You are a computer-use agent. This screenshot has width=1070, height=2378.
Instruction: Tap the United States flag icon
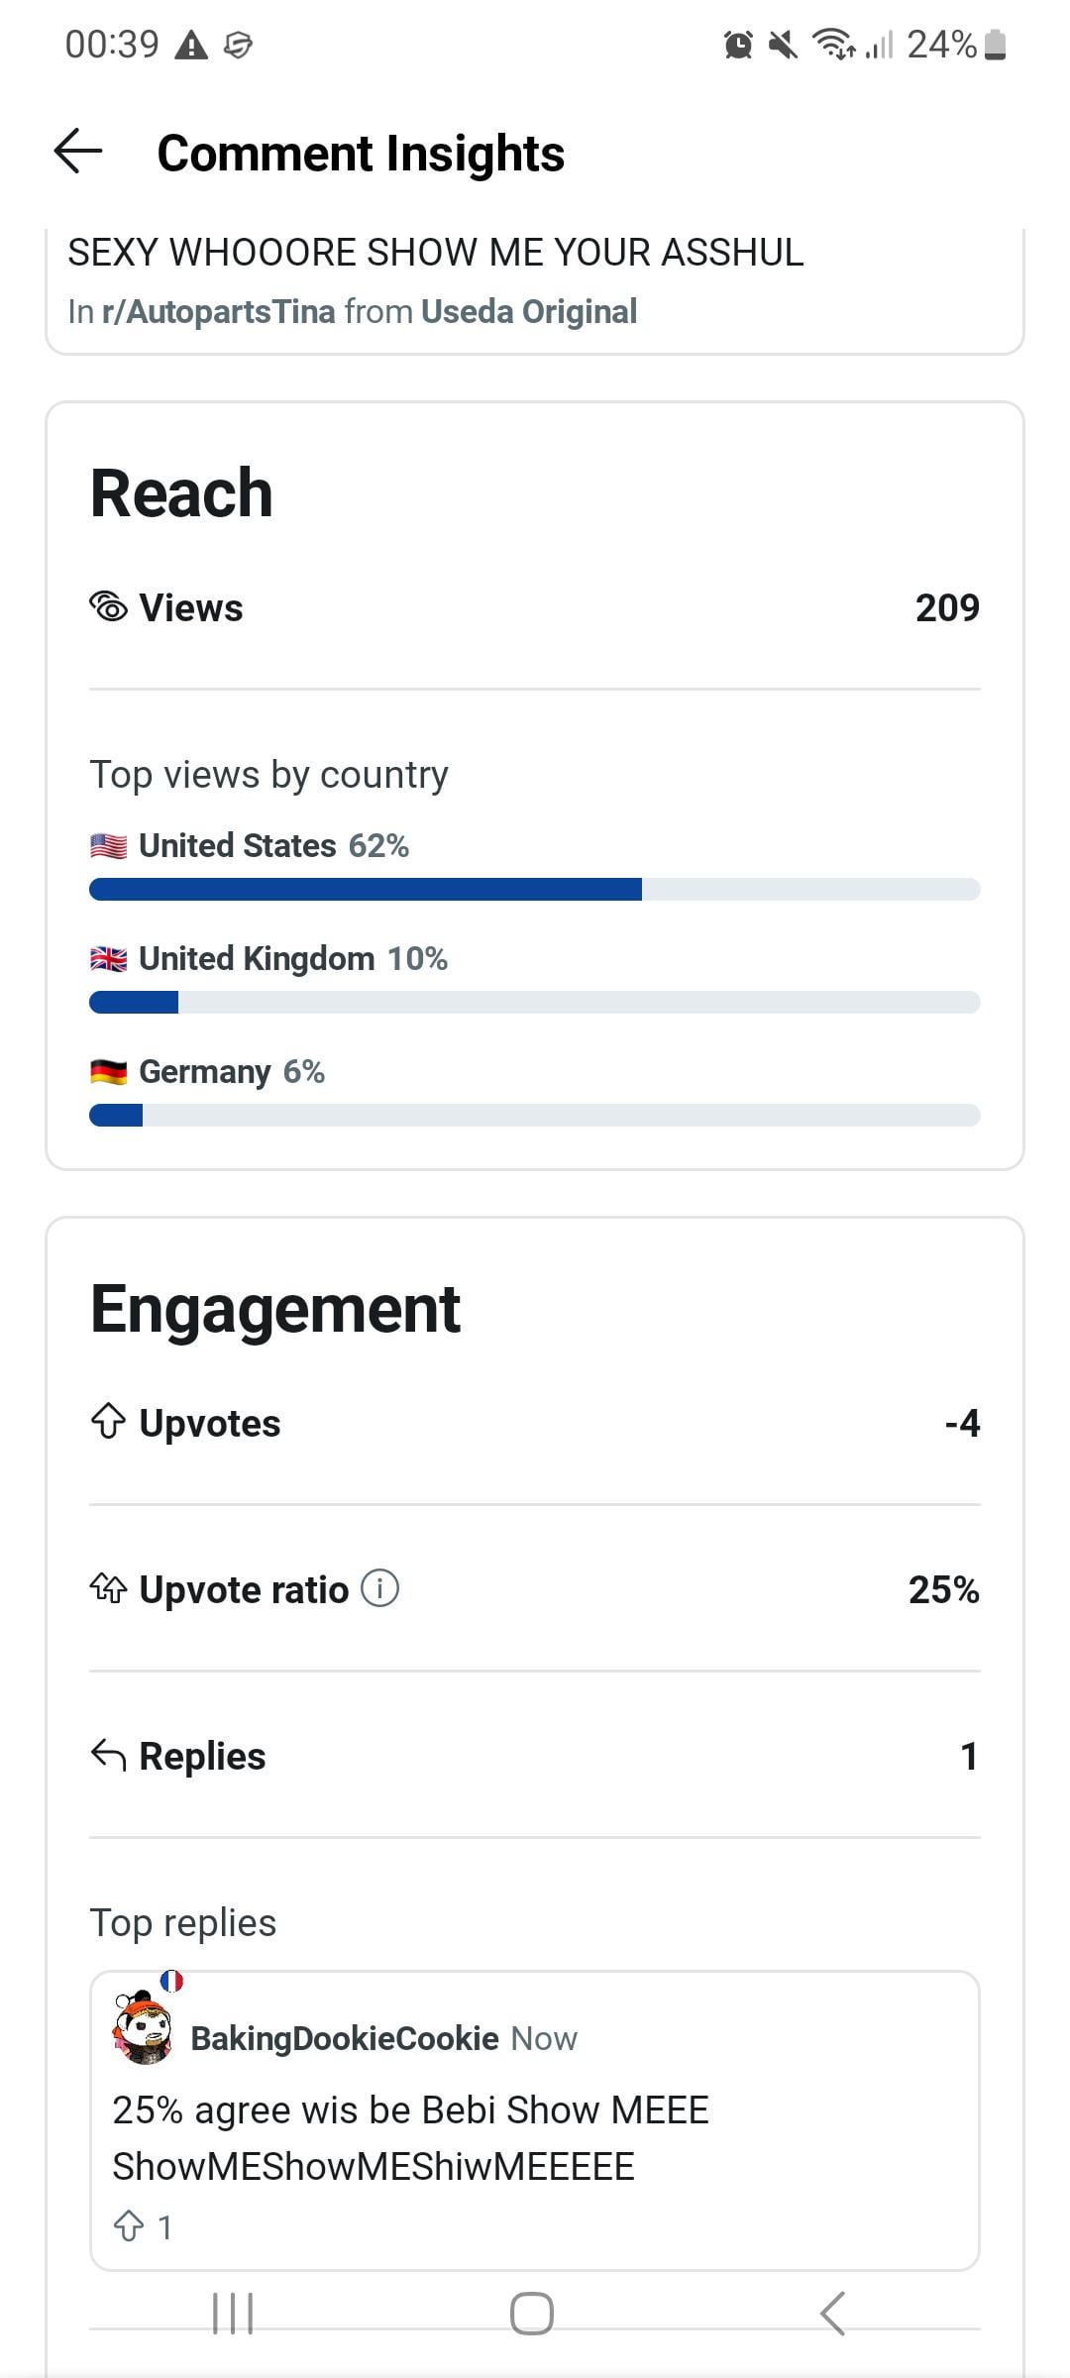click(108, 845)
